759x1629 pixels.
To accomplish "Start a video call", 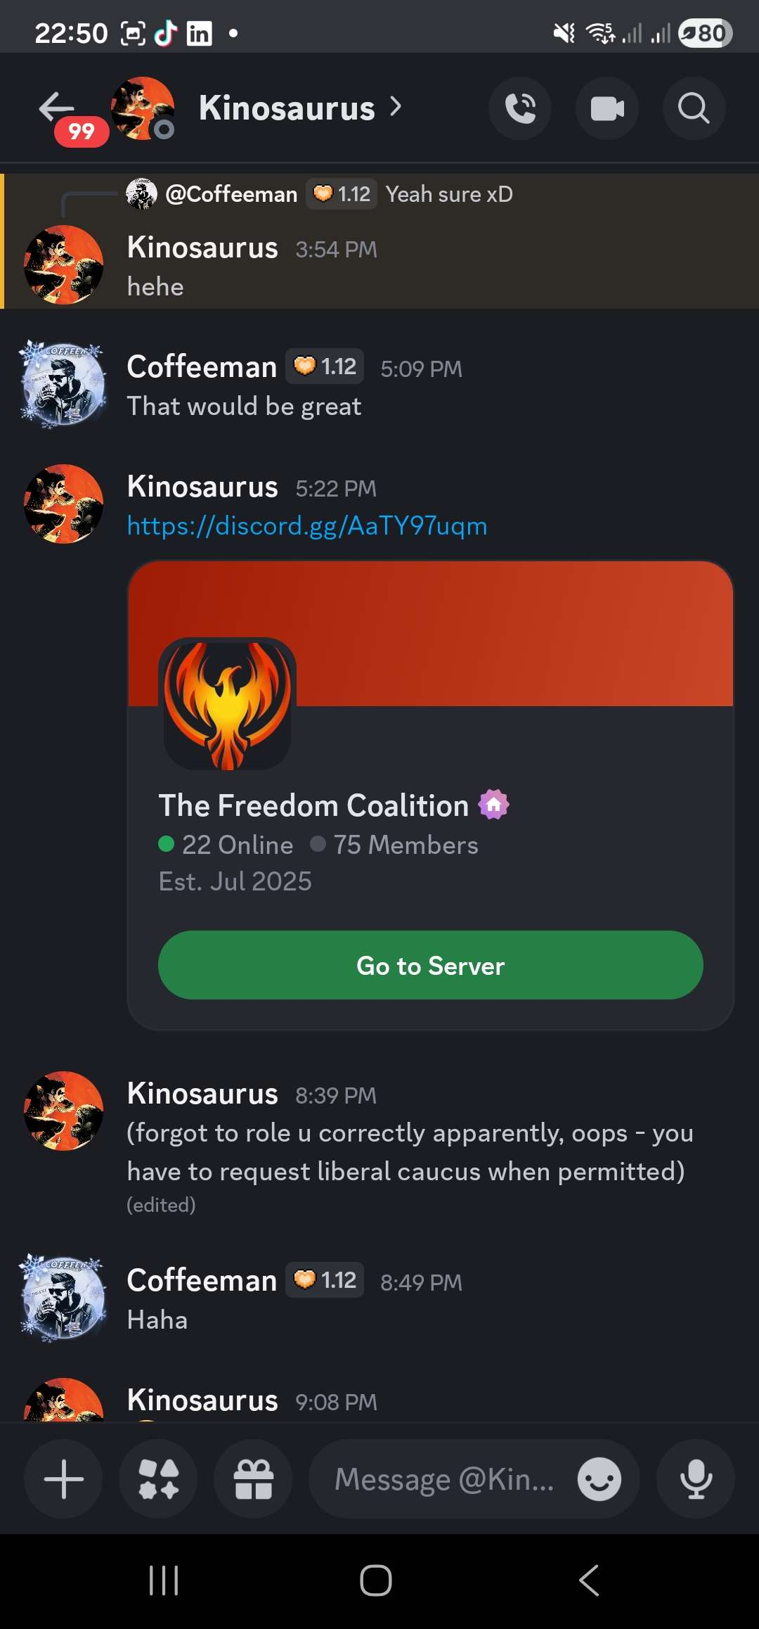I will point(607,108).
